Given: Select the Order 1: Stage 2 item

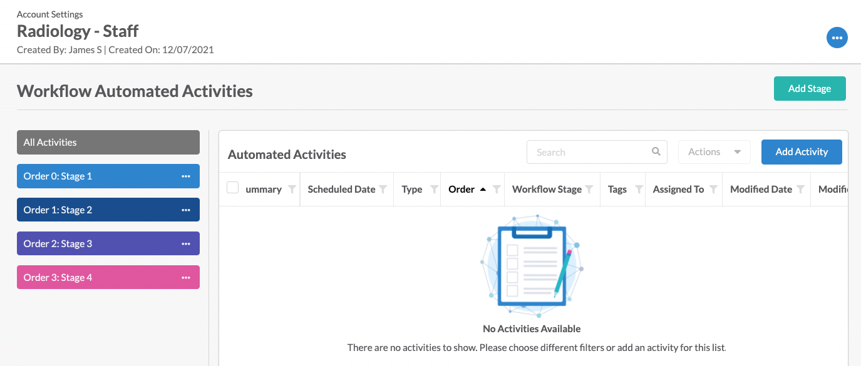Looking at the screenshot, I should pos(108,210).
